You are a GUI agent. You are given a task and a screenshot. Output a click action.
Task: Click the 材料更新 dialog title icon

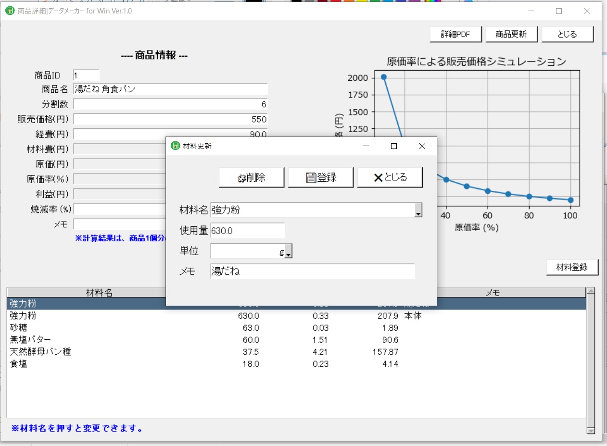176,146
